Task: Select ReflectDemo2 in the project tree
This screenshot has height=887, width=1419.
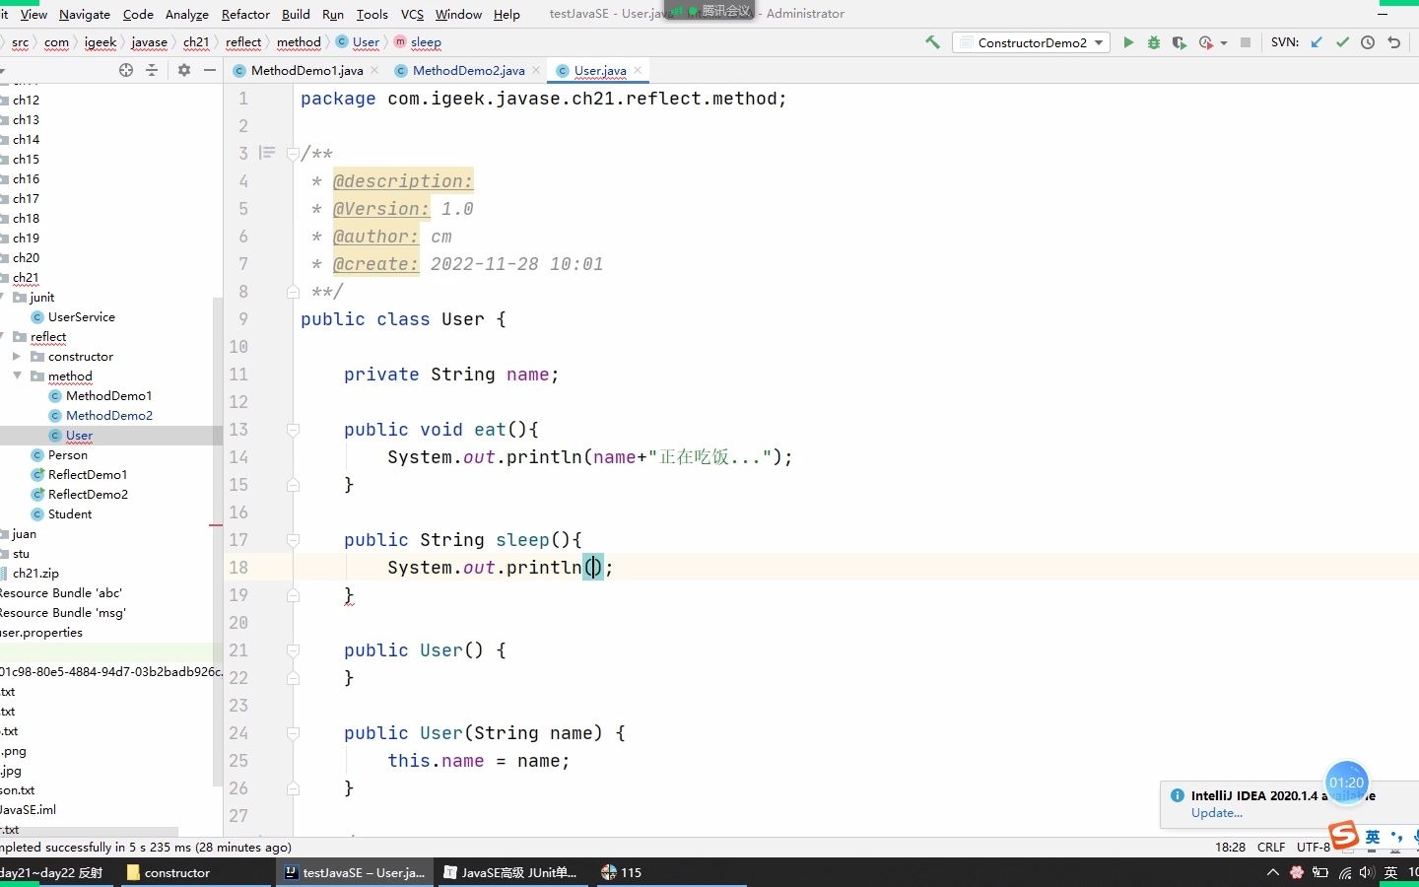Action: tap(88, 494)
